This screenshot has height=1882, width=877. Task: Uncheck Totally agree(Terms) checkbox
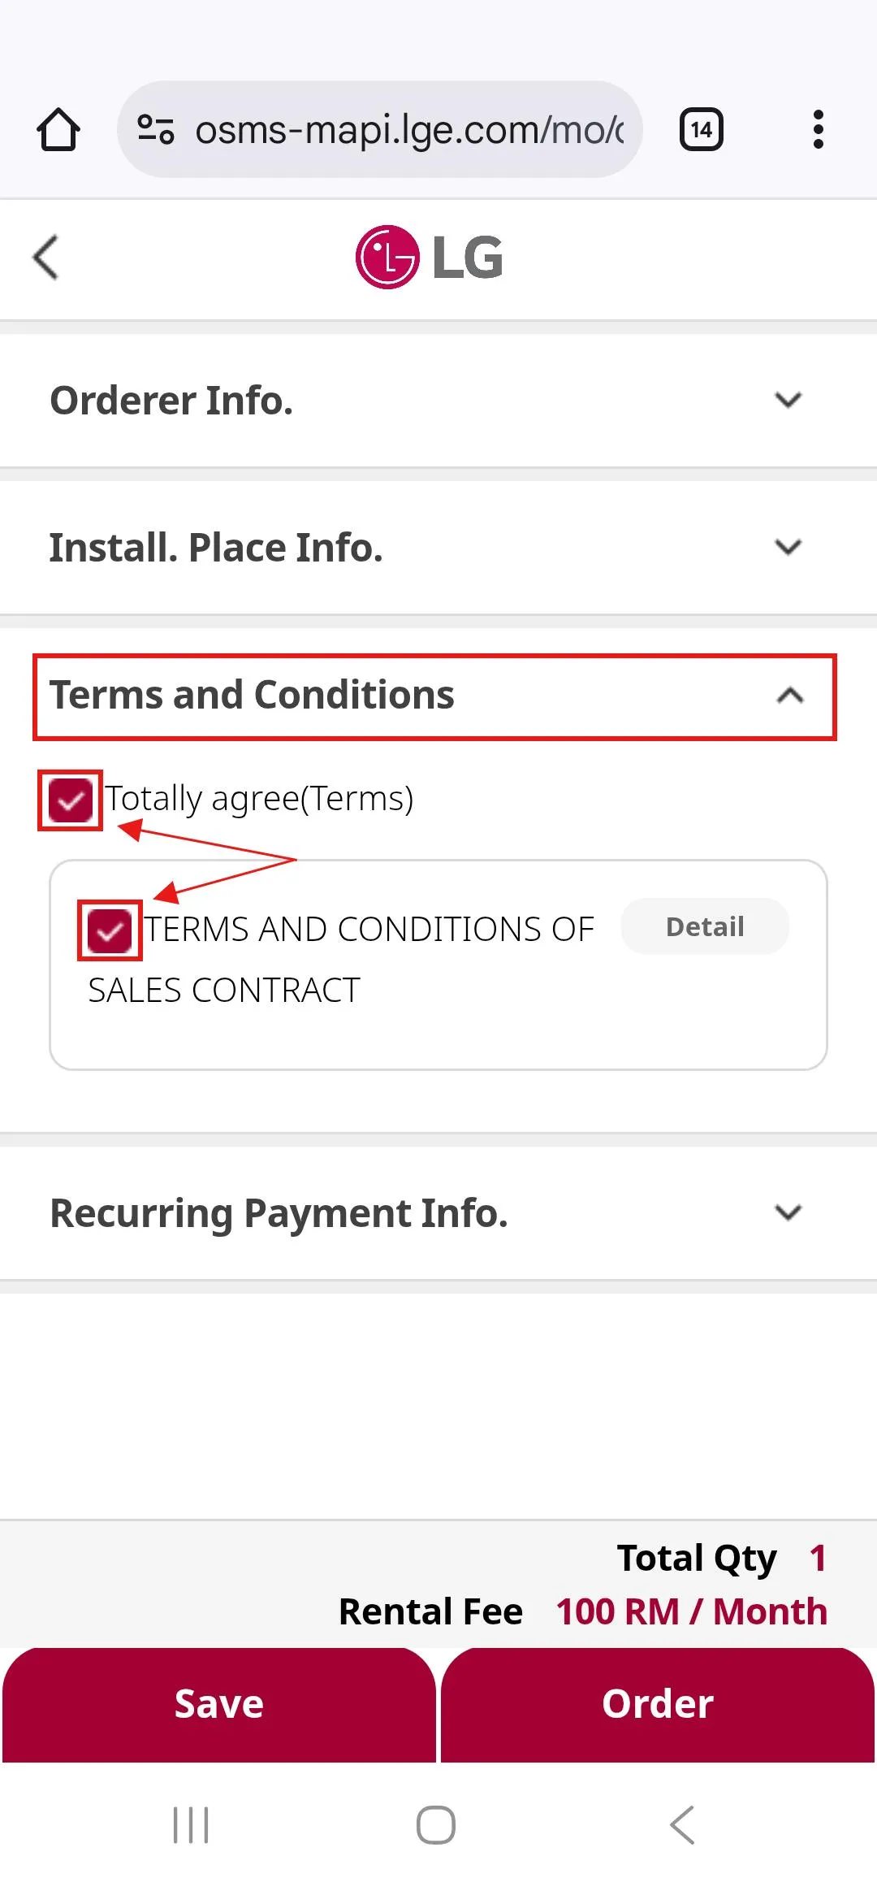click(71, 800)
